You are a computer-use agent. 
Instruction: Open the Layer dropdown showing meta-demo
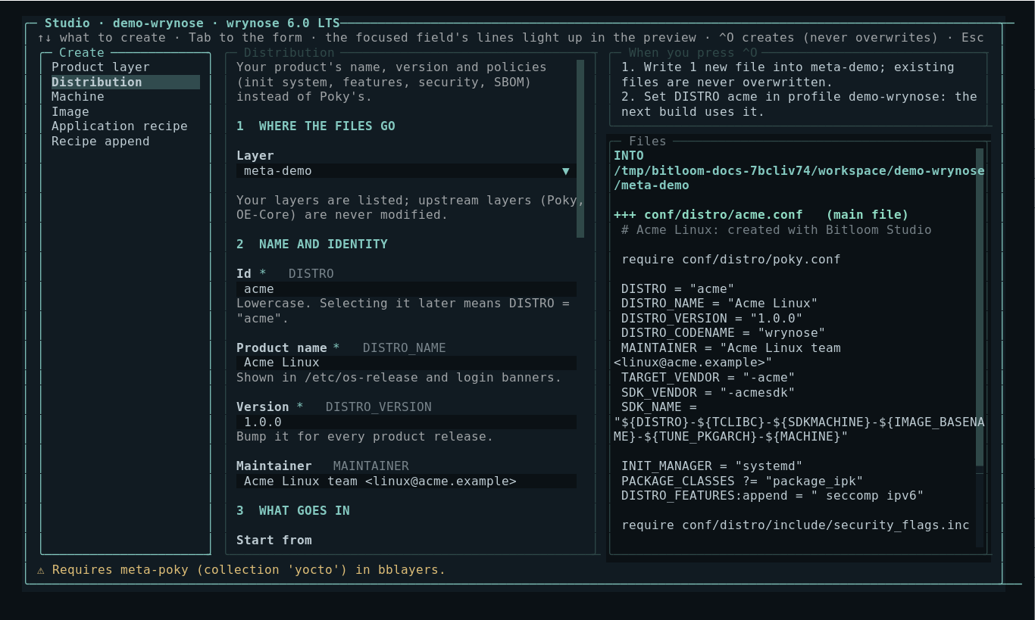point(406,171)
